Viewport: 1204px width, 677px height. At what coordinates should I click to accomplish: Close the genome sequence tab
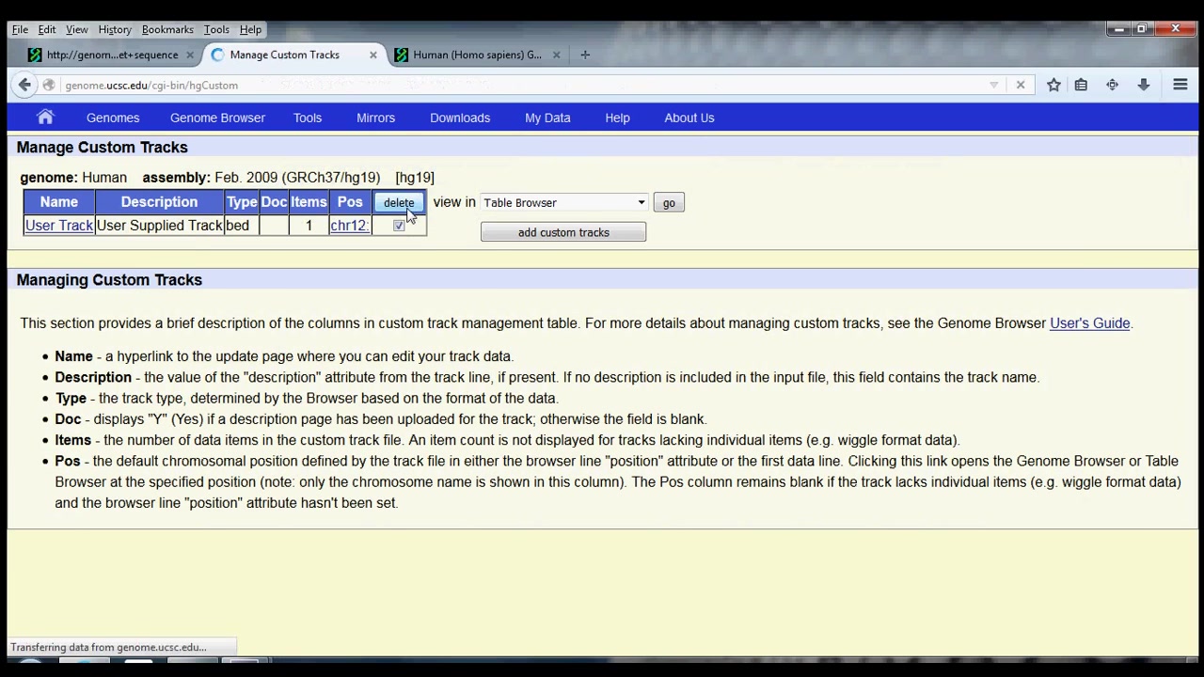pyautogui.click(x=189, y=55)
